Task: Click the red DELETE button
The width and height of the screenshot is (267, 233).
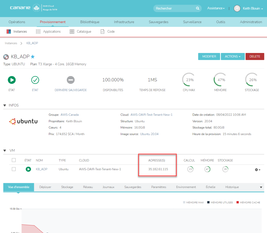Action: point(254,56)
